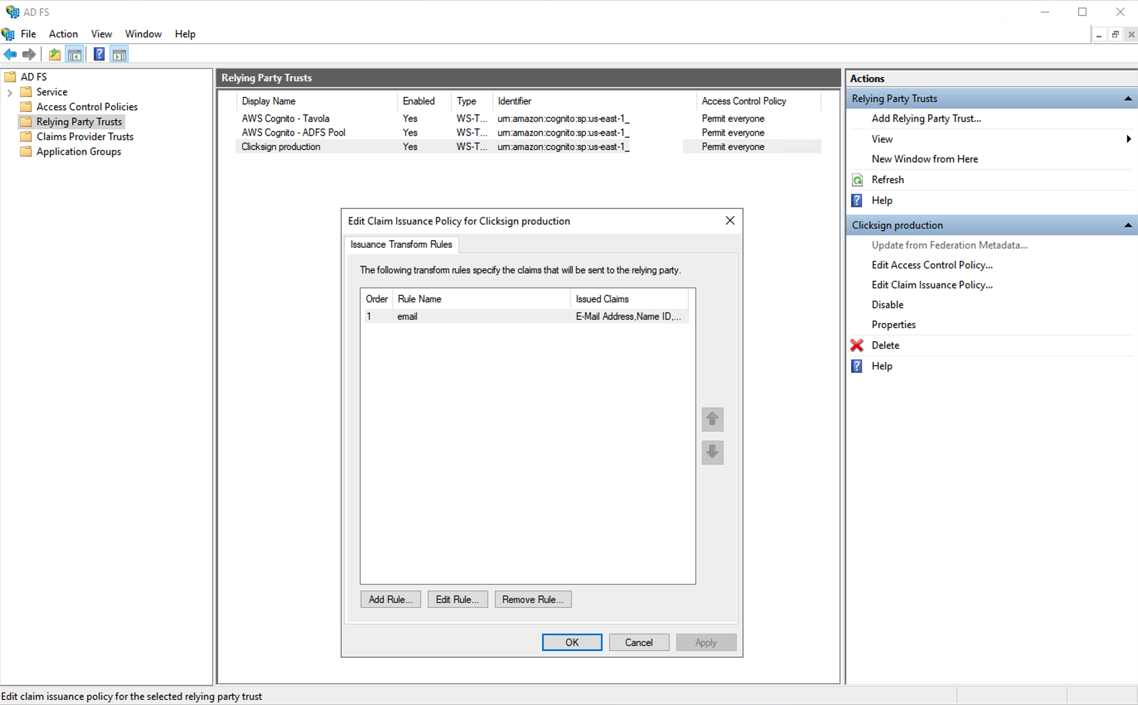The width and height of the screenshot is (1138, 705).
Task: Click the Back arrow toolbar icon
Action: 10,55
